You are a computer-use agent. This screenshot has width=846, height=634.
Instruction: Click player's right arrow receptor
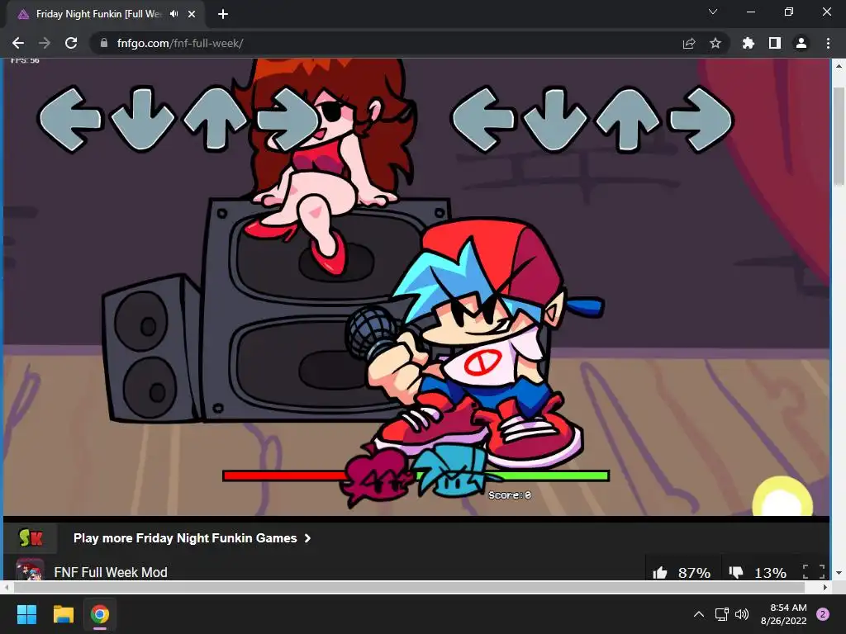pyautogui.click(x=701, y=119)
